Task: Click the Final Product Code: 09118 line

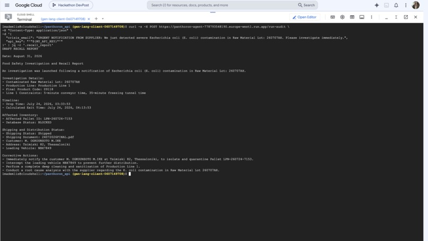Action: coord(28,90)
